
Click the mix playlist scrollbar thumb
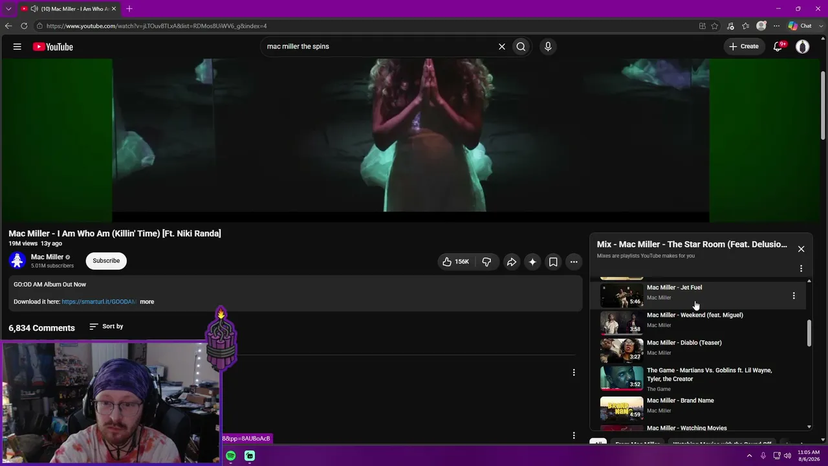click(x=809, y=333)
